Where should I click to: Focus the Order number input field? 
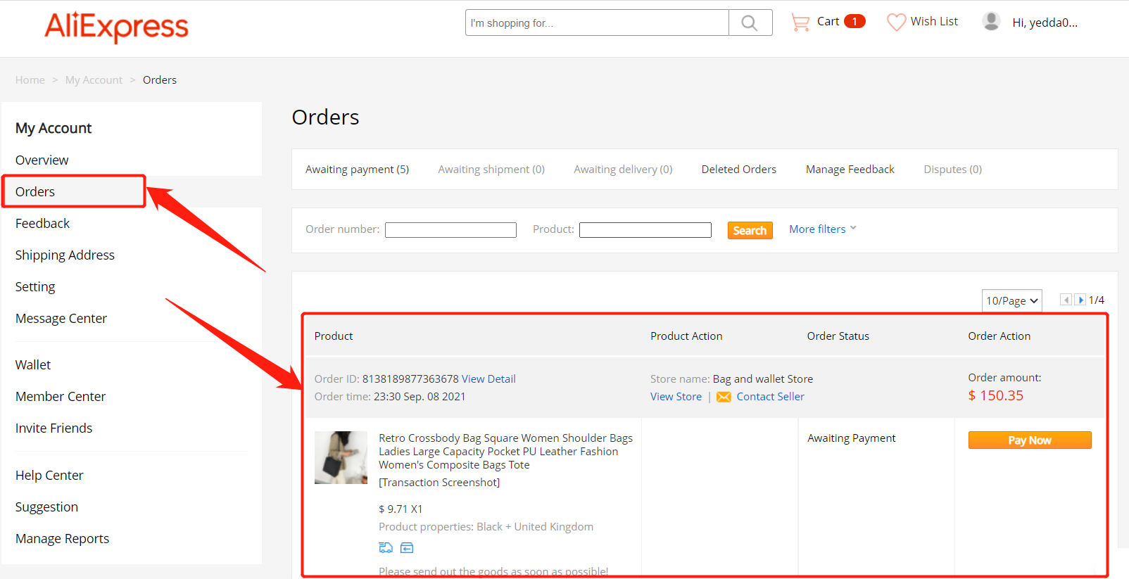[x=450, y=230]
